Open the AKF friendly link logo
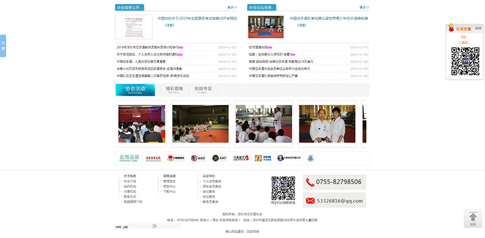Viewport: 485px width, 238px height. click(x=219, y=158)
